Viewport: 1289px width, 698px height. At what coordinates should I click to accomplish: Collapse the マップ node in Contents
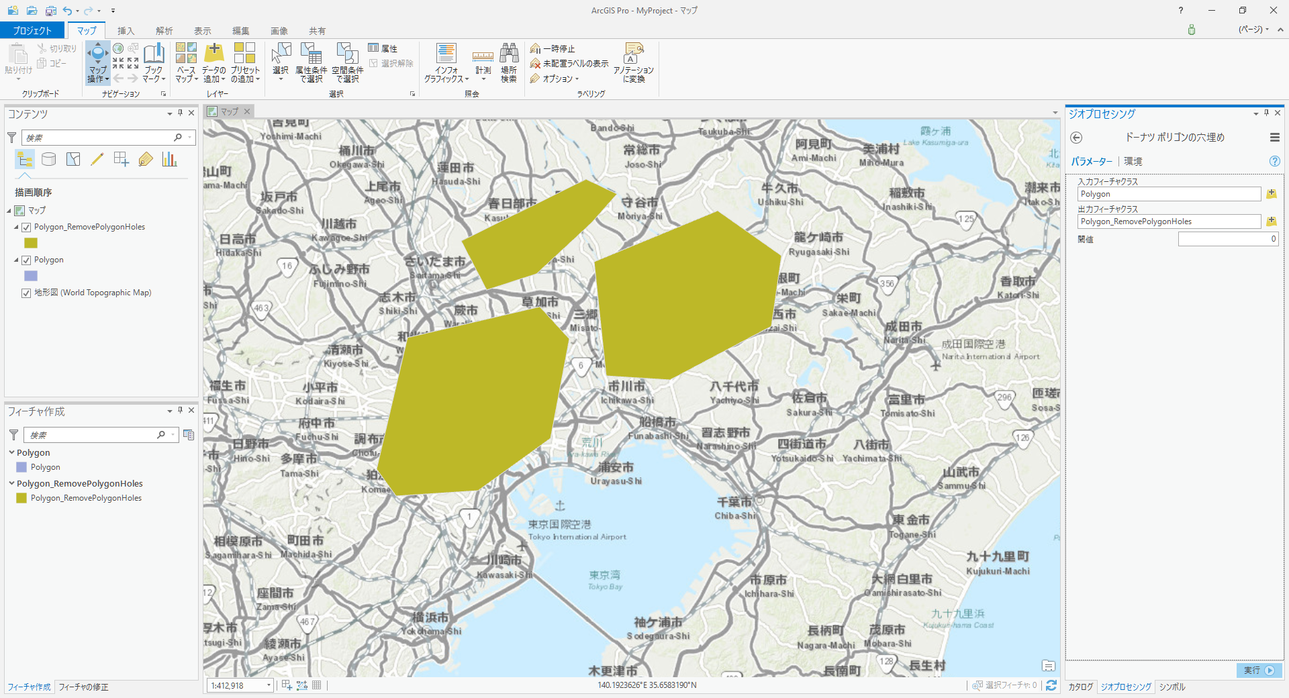pos(9,211)
